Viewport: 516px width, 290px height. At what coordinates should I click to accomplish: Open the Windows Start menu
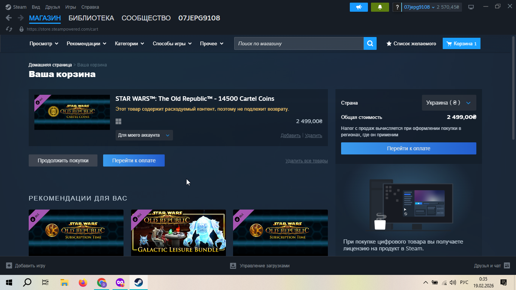pyautogui.click(x=9, y=282)
